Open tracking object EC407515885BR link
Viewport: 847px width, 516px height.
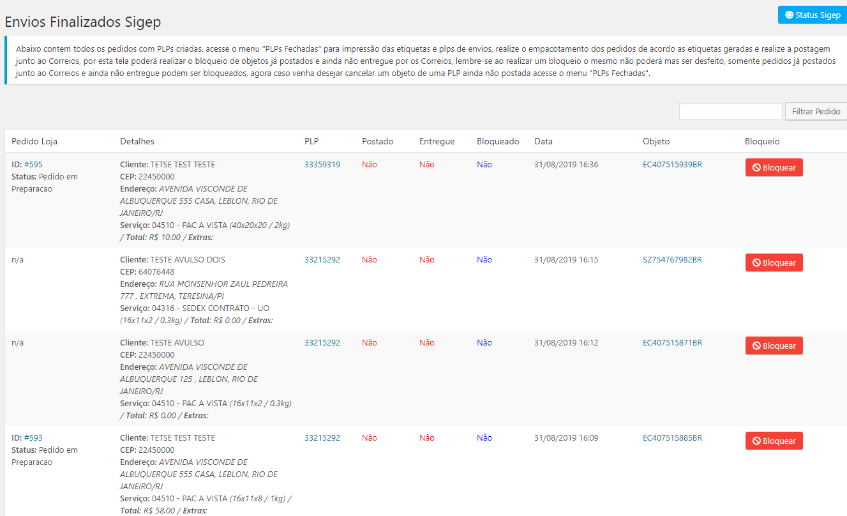point(672,437)
